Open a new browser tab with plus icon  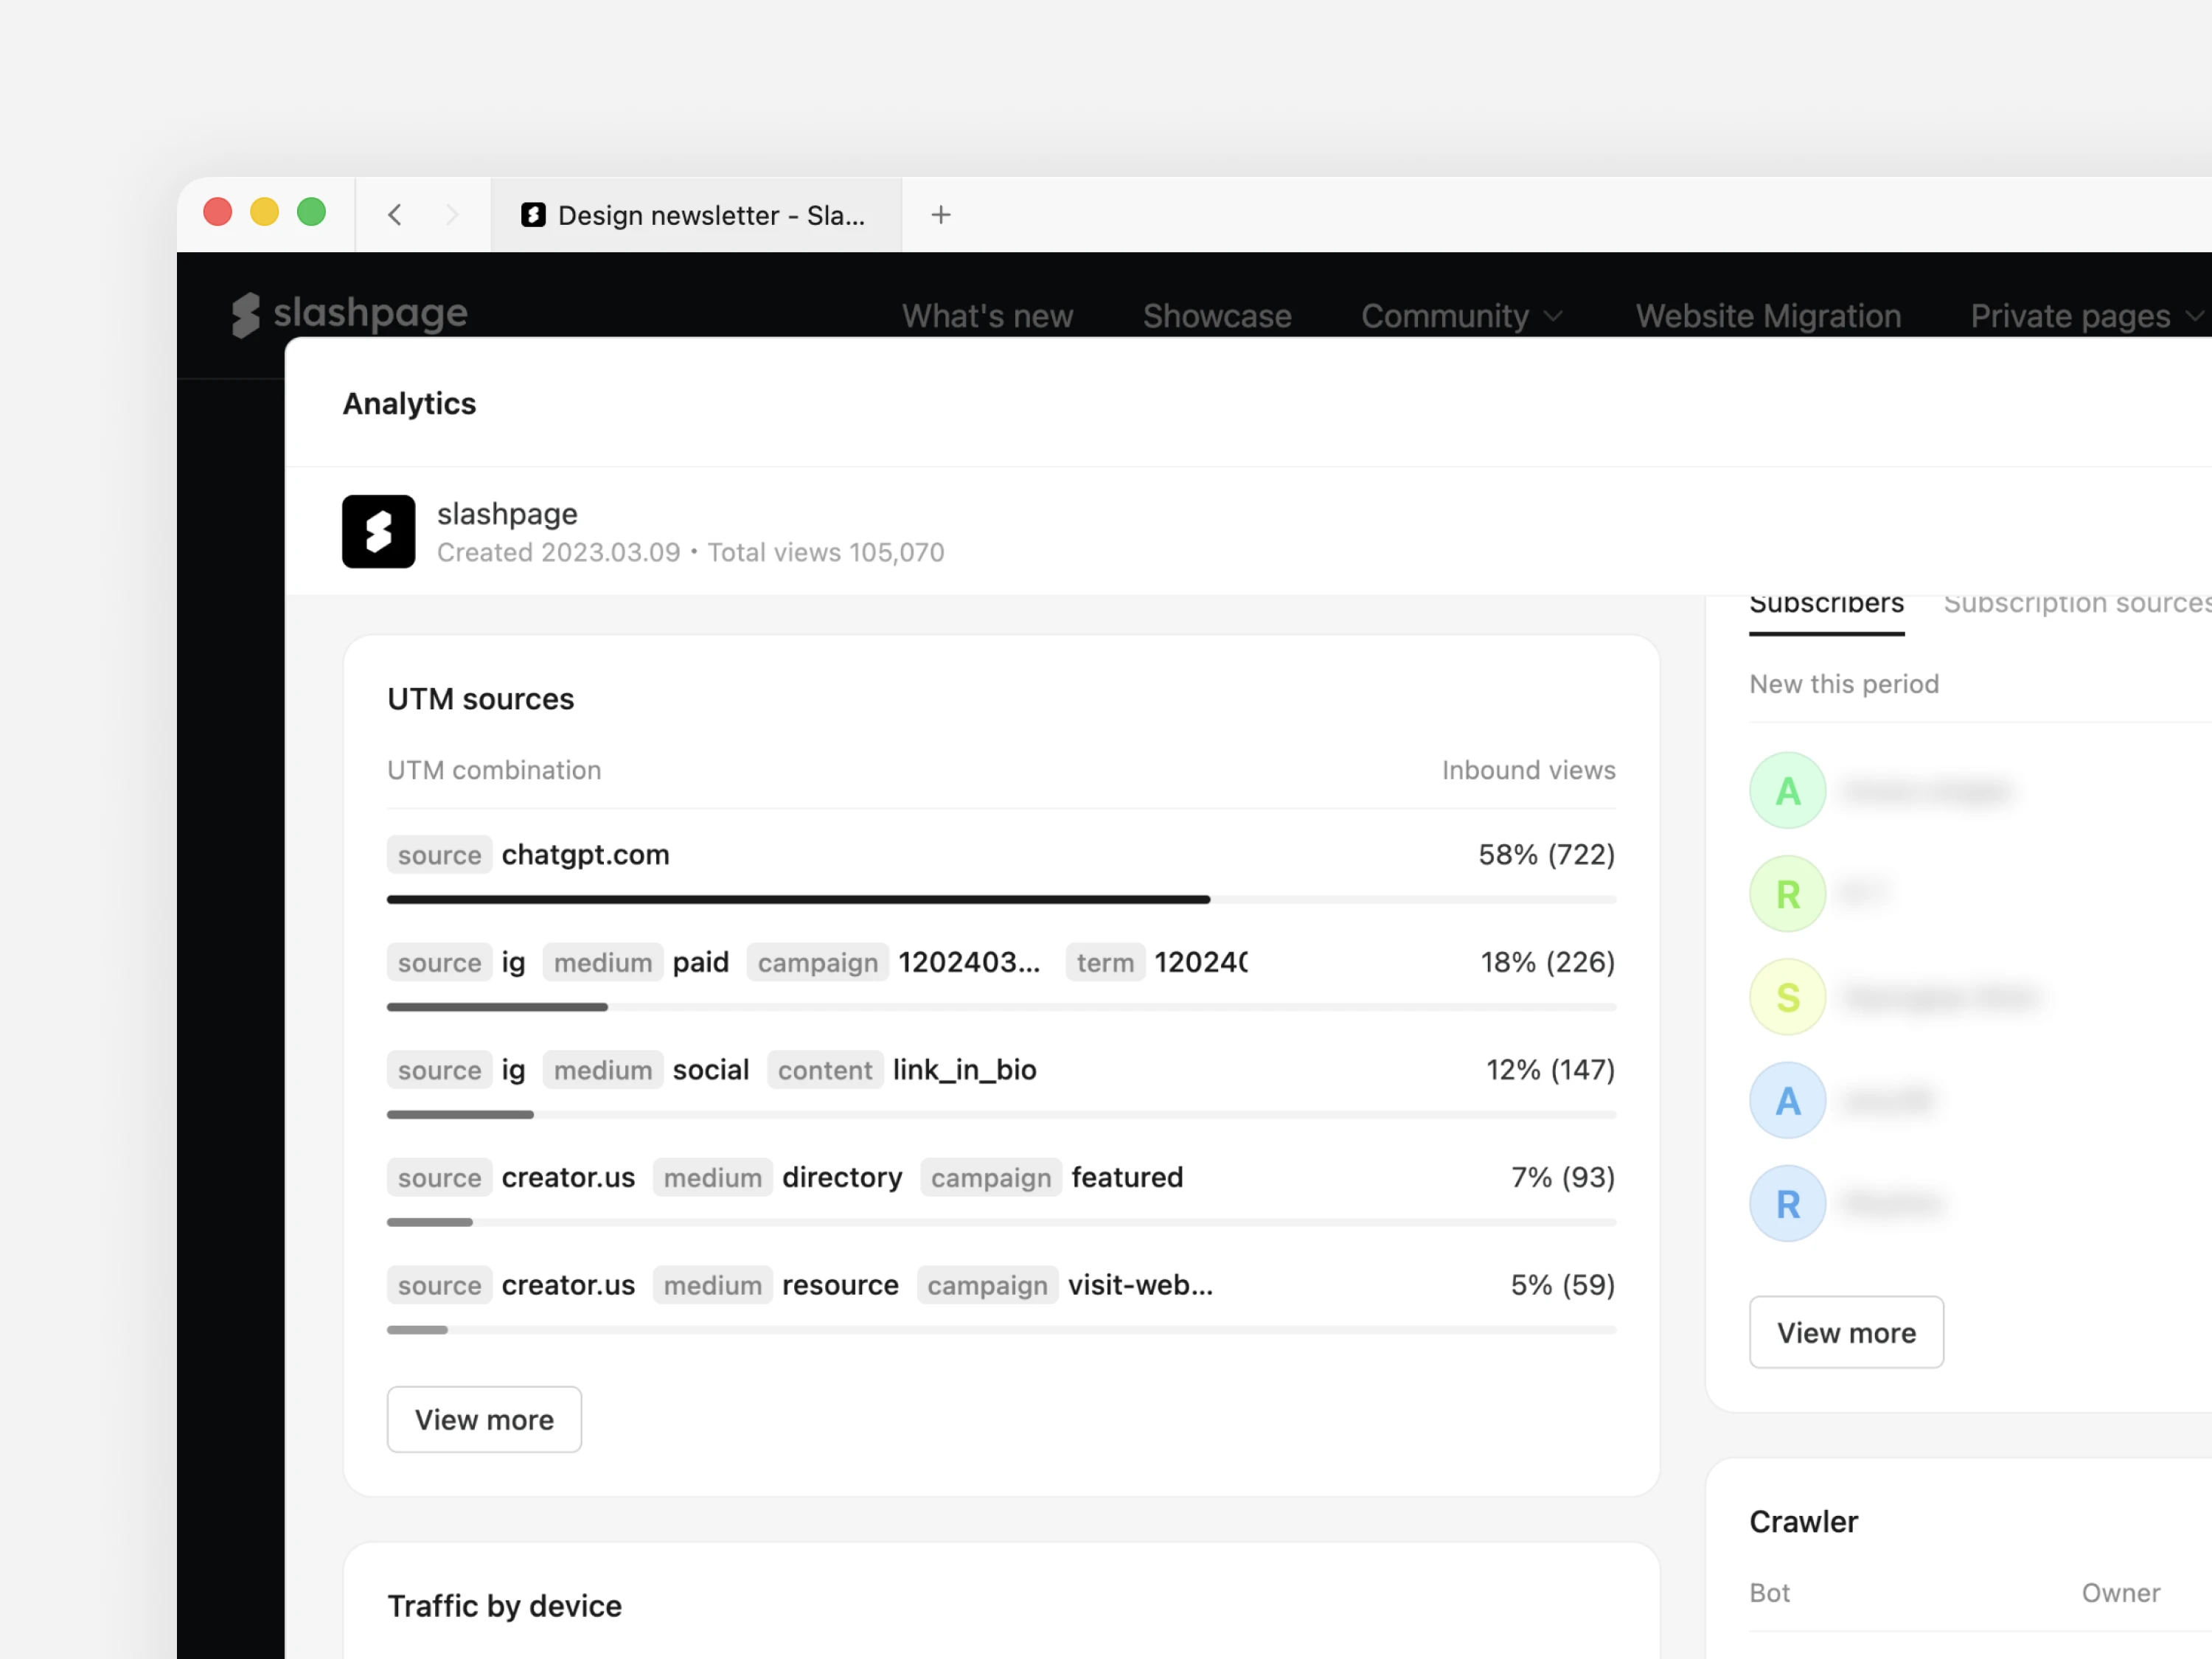point(941,215)
